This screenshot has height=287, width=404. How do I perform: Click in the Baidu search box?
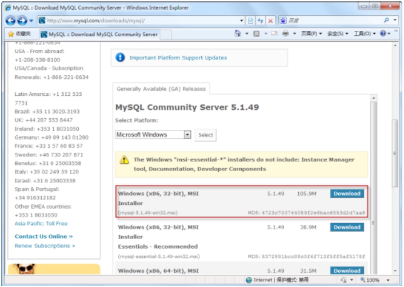pos(334,21)
